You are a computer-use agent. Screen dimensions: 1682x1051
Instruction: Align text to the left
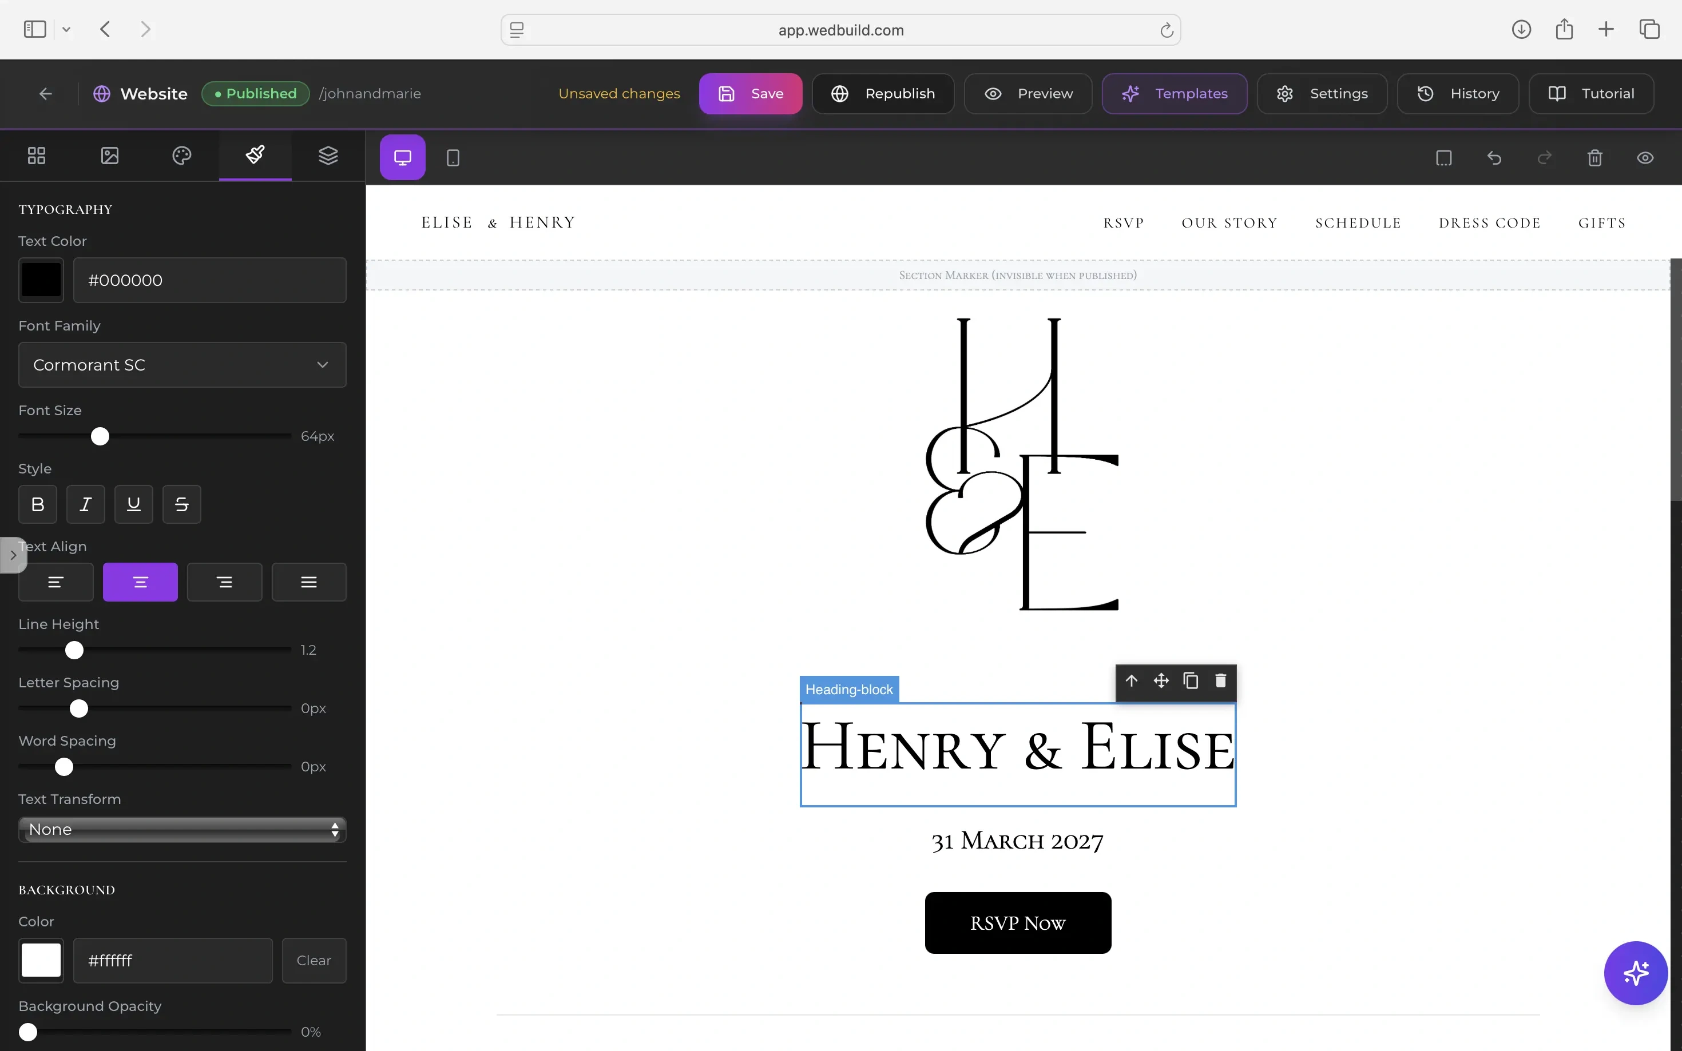tap(55, 582)
